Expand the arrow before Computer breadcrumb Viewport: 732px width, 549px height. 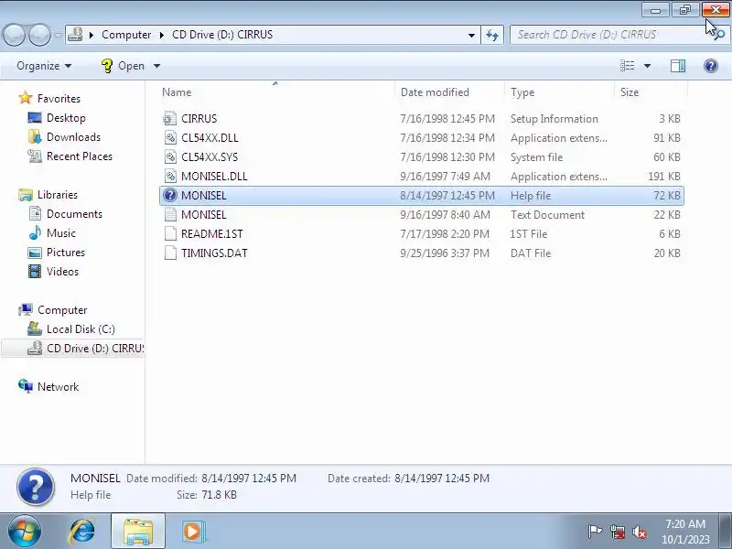click(91, 35)
